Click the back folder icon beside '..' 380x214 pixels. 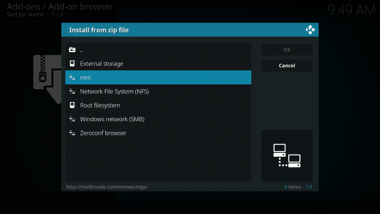click(72, 50)
